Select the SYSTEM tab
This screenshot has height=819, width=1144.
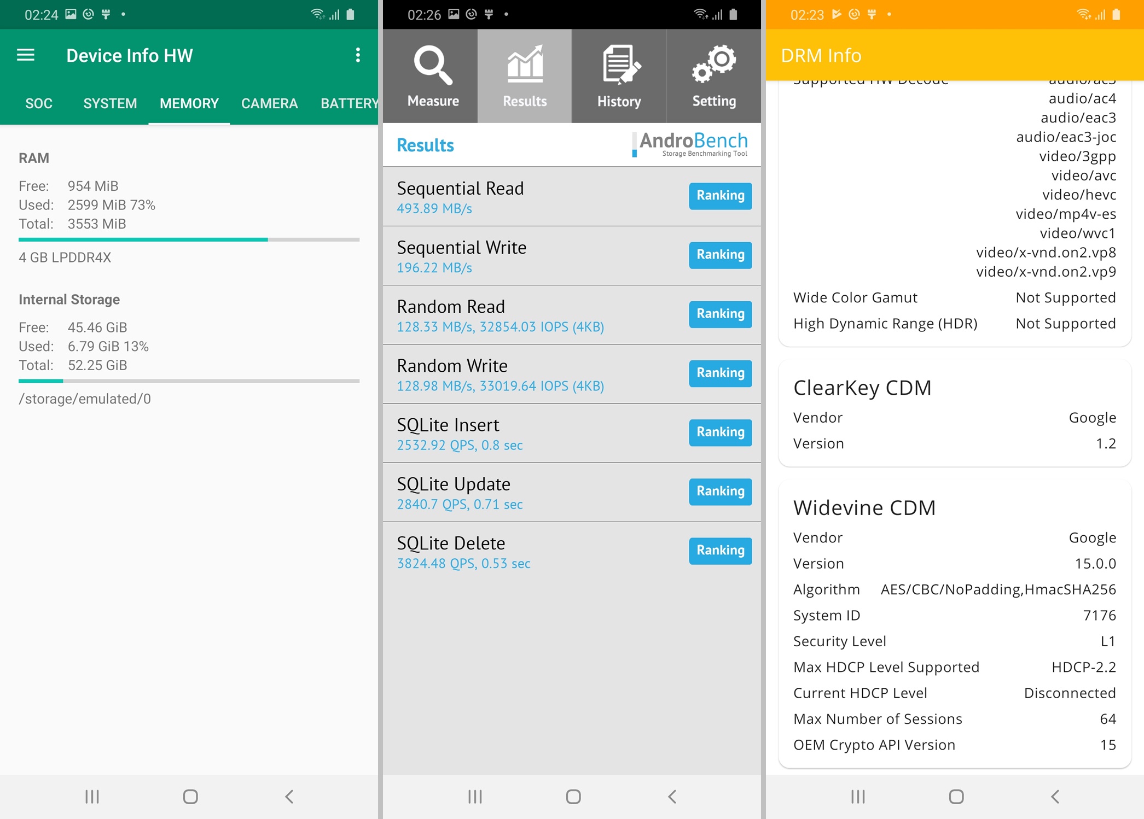tap(110, 103)
